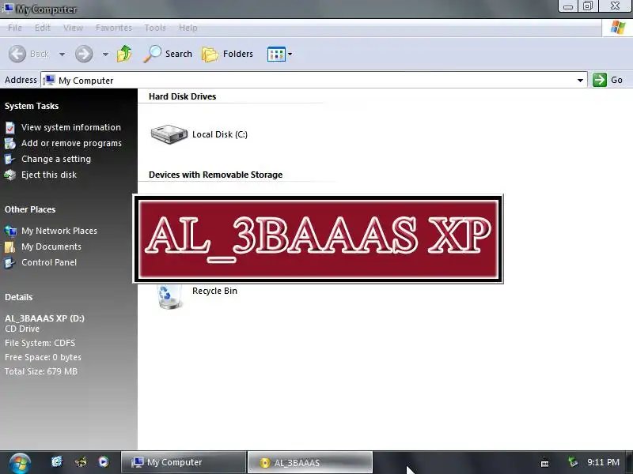Click the Total Size: 679 MB text
633x474 pixels.
tap(41, 371)
